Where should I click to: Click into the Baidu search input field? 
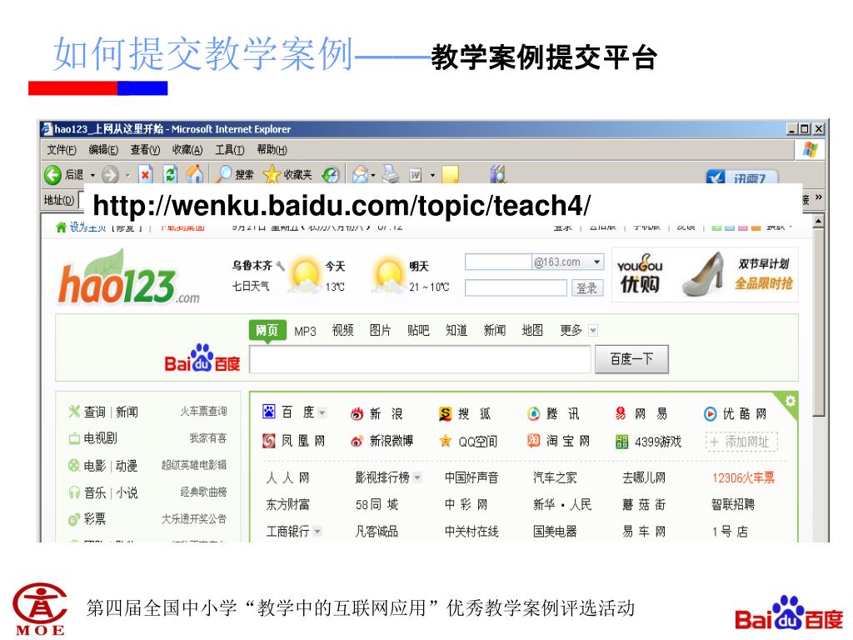click(420, 359)
